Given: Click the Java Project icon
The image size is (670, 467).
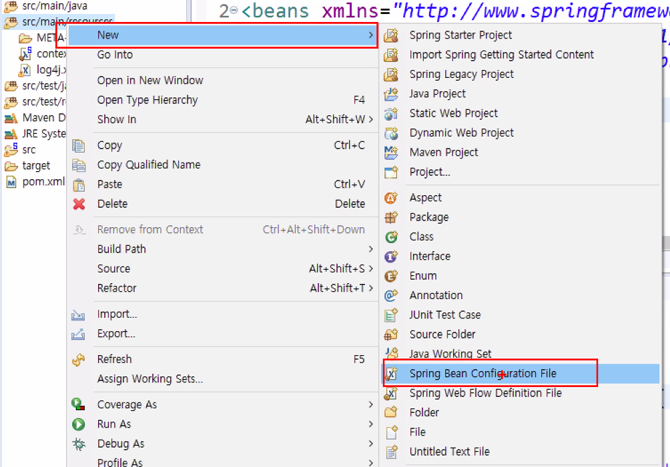Looking at the screenshot, I should [391, 94].
